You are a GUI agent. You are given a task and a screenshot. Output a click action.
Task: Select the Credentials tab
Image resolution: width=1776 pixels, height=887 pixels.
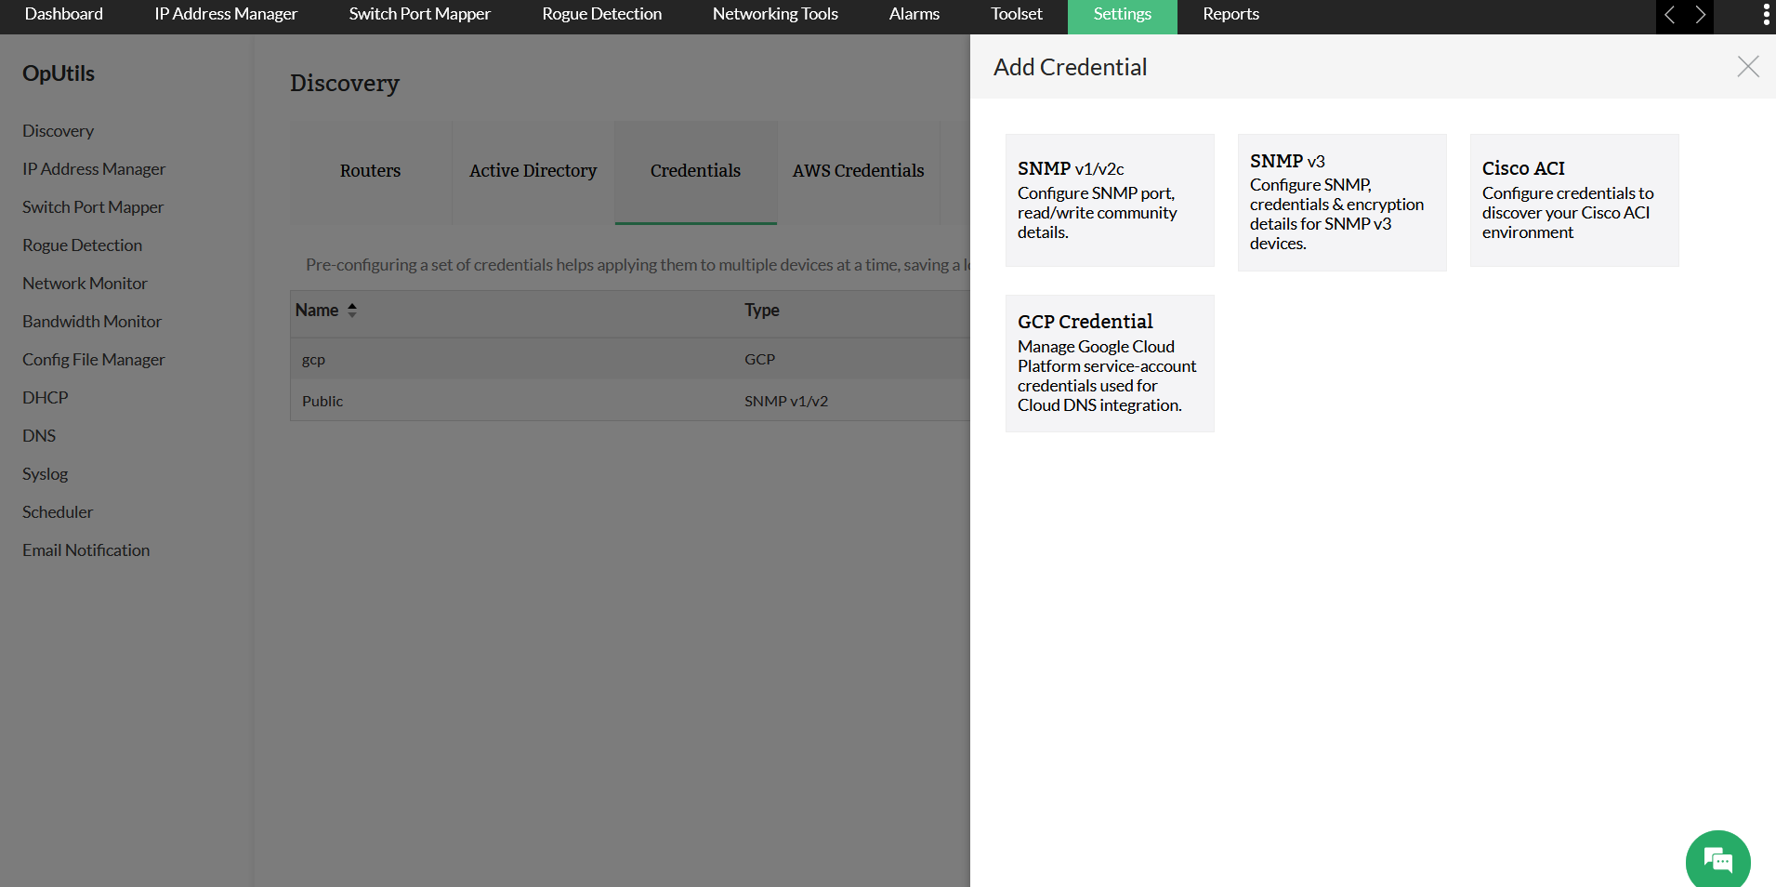coord(696,172)
